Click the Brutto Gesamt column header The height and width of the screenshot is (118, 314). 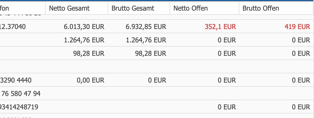tap(133, 8)
